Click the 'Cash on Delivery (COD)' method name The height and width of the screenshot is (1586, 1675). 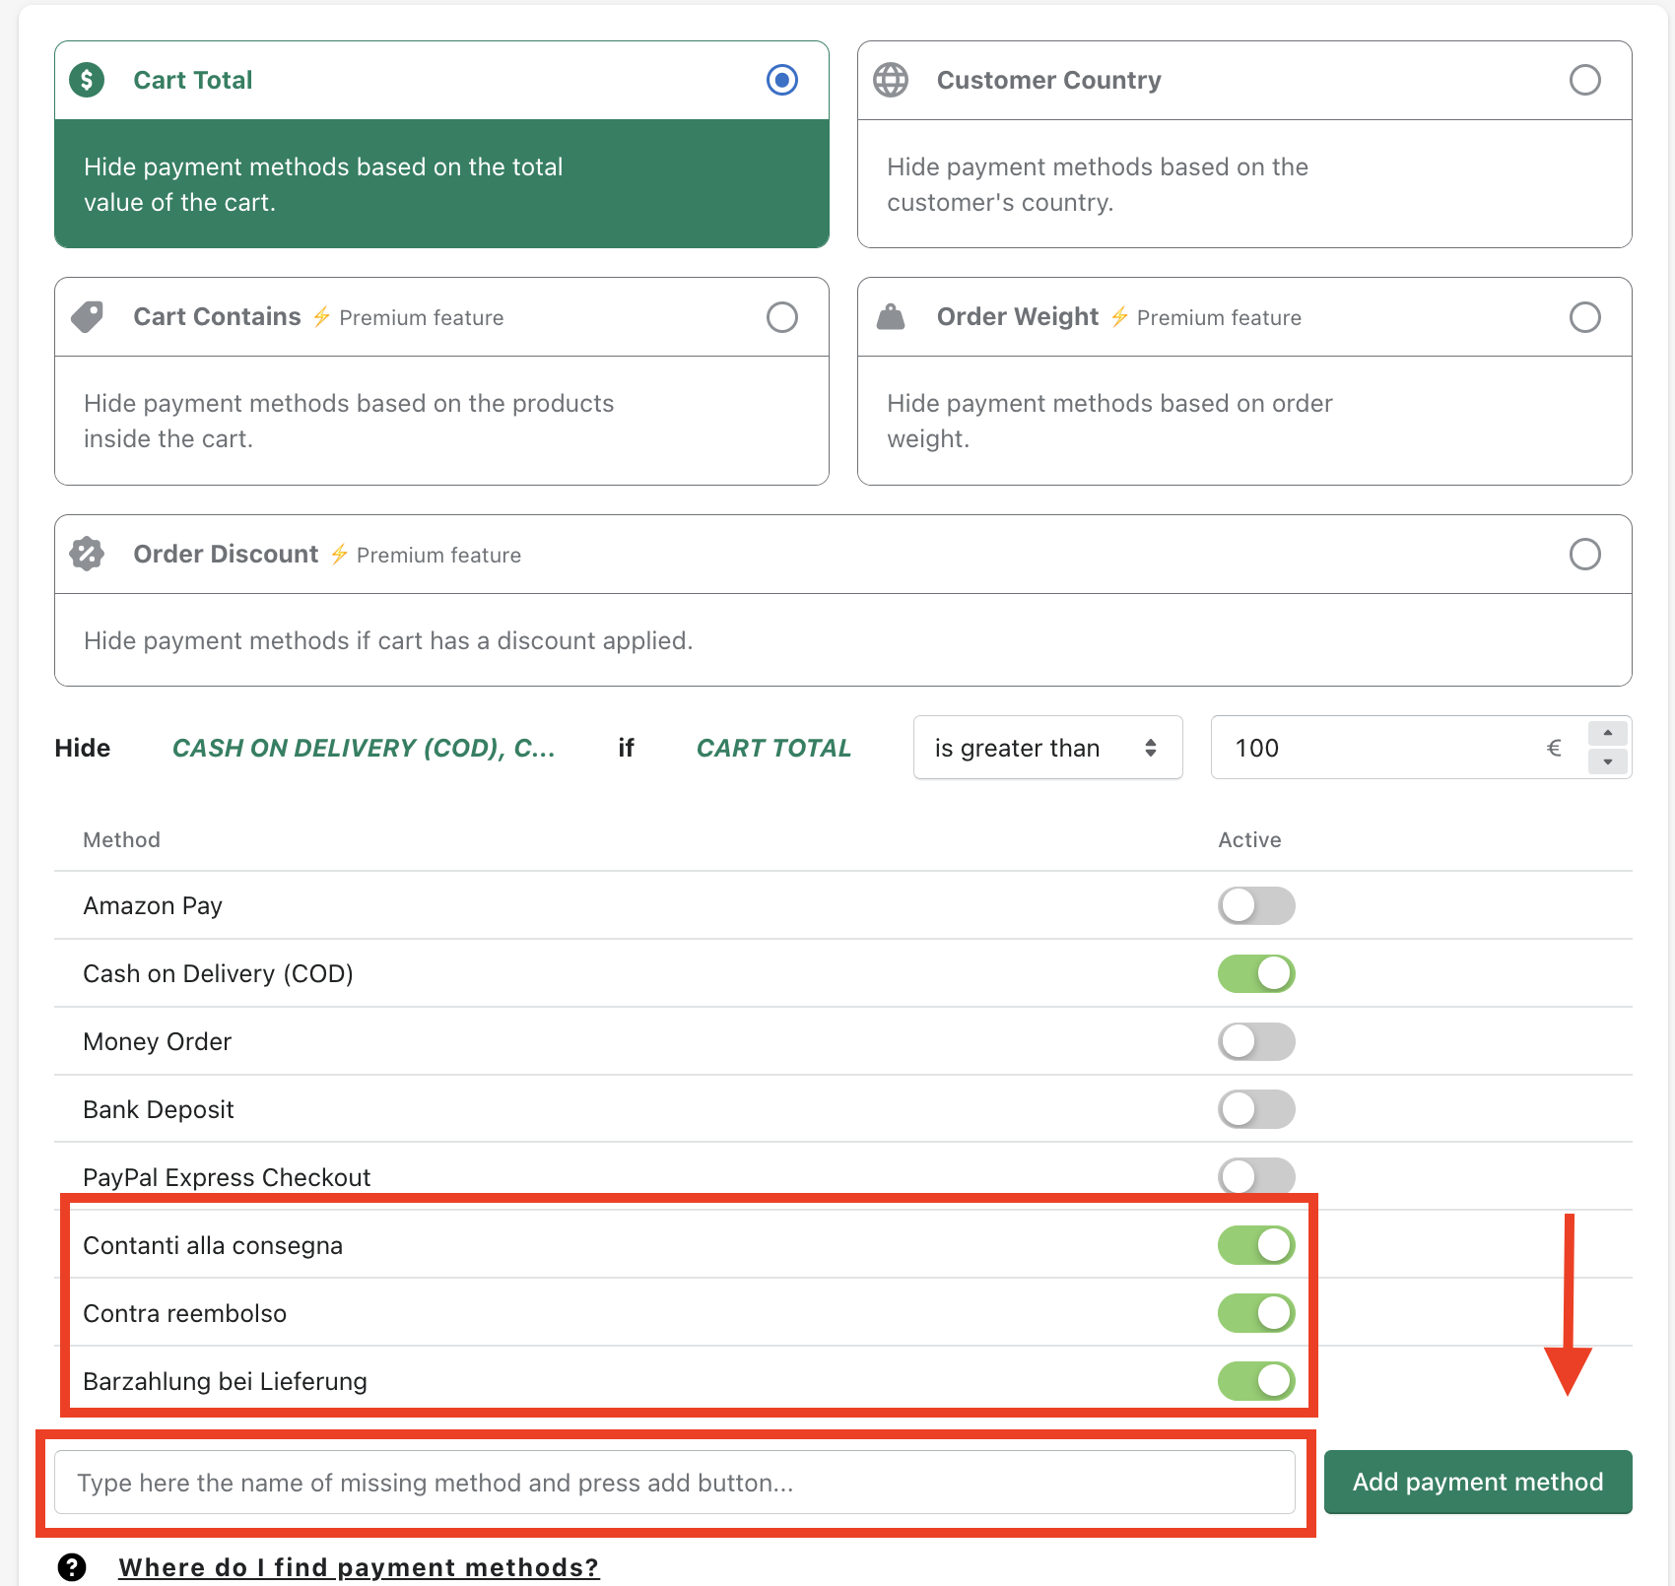(218, 973)
